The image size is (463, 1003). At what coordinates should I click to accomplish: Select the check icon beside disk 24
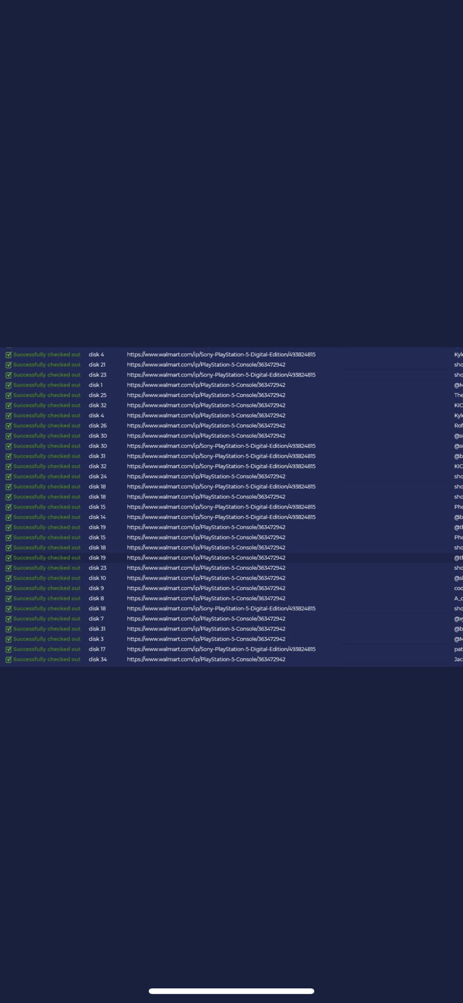coord(8,477)
